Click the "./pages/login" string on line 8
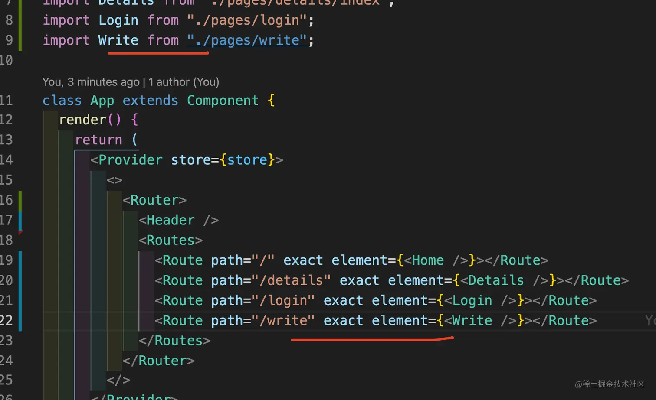The image size is (656, 400). [247, 20]
